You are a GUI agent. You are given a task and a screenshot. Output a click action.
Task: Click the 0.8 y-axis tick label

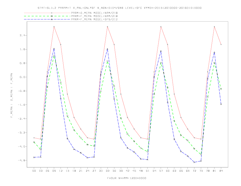click(22, 63)
